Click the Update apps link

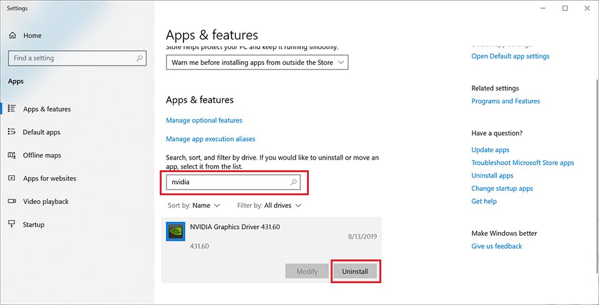pos(490,150)
